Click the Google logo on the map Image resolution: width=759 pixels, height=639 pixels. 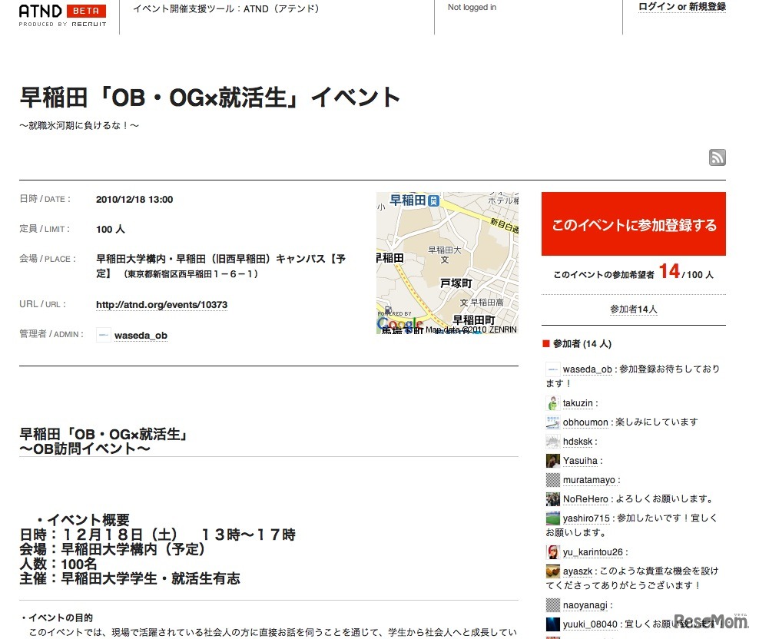pyautogui.click(x=399, y=323)
